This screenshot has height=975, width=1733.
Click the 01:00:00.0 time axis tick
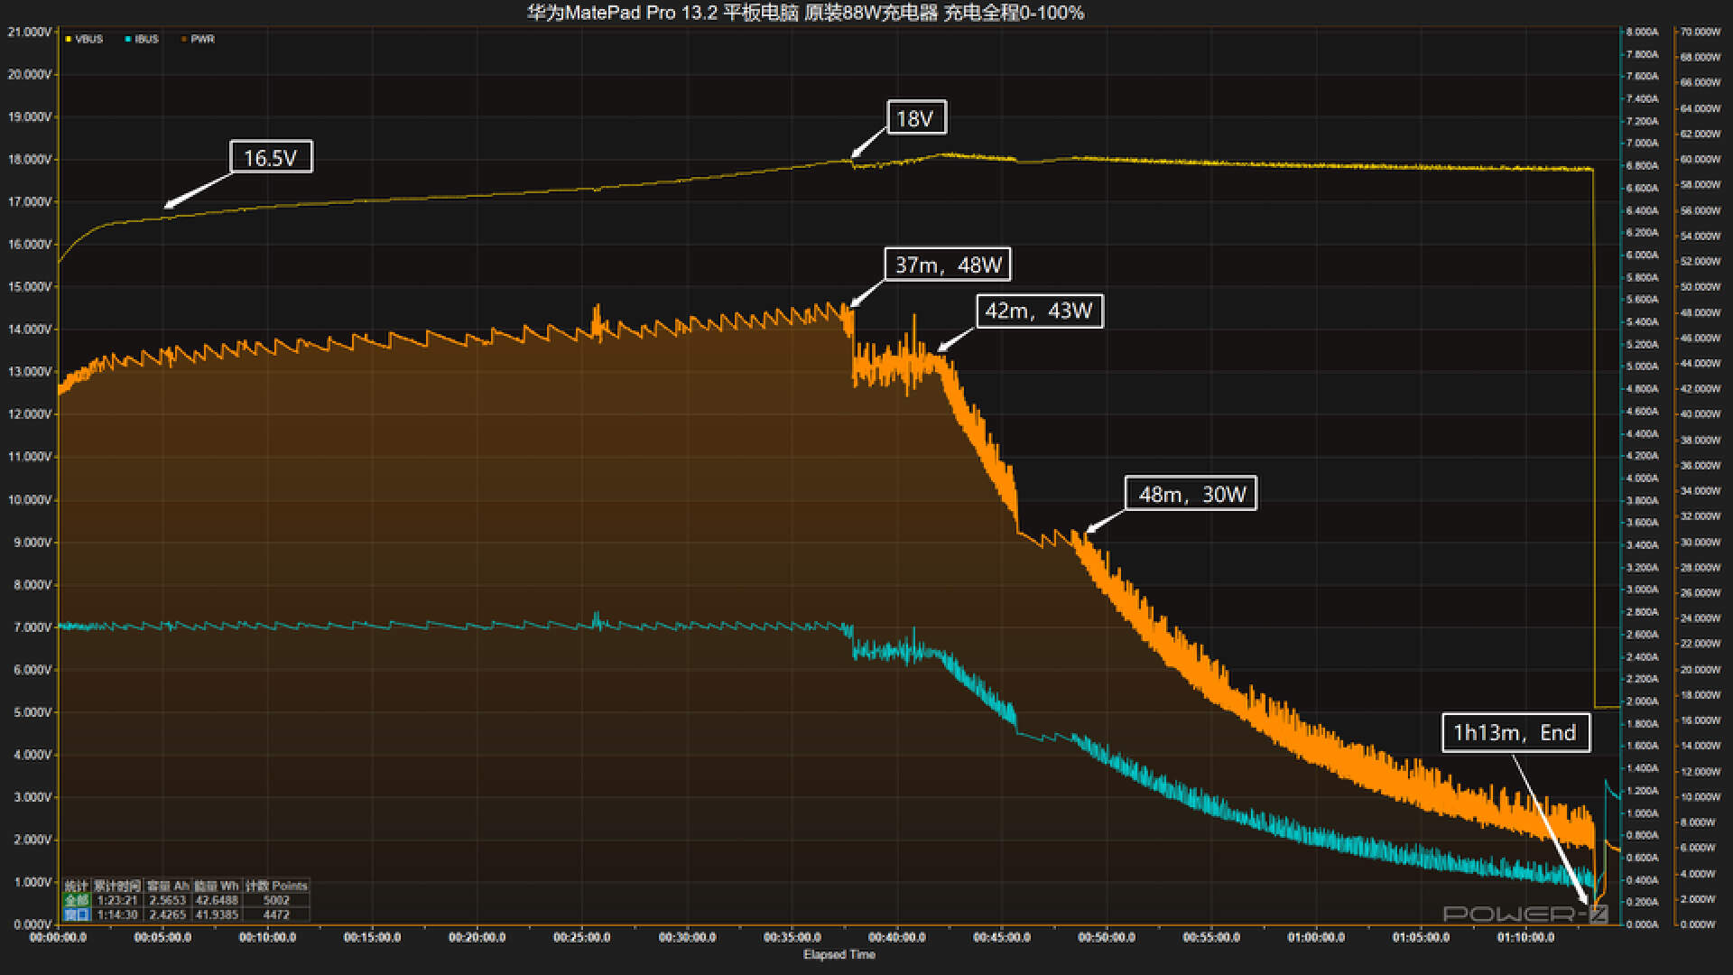pyautogui.click(x=1316, y=937)
